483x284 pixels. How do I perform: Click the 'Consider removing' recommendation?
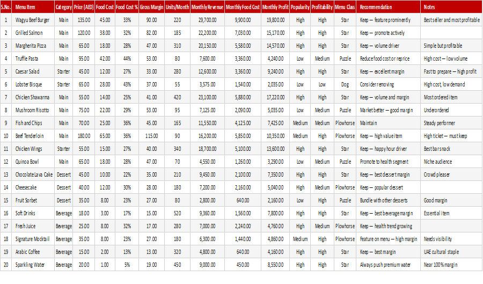(388, 84)
